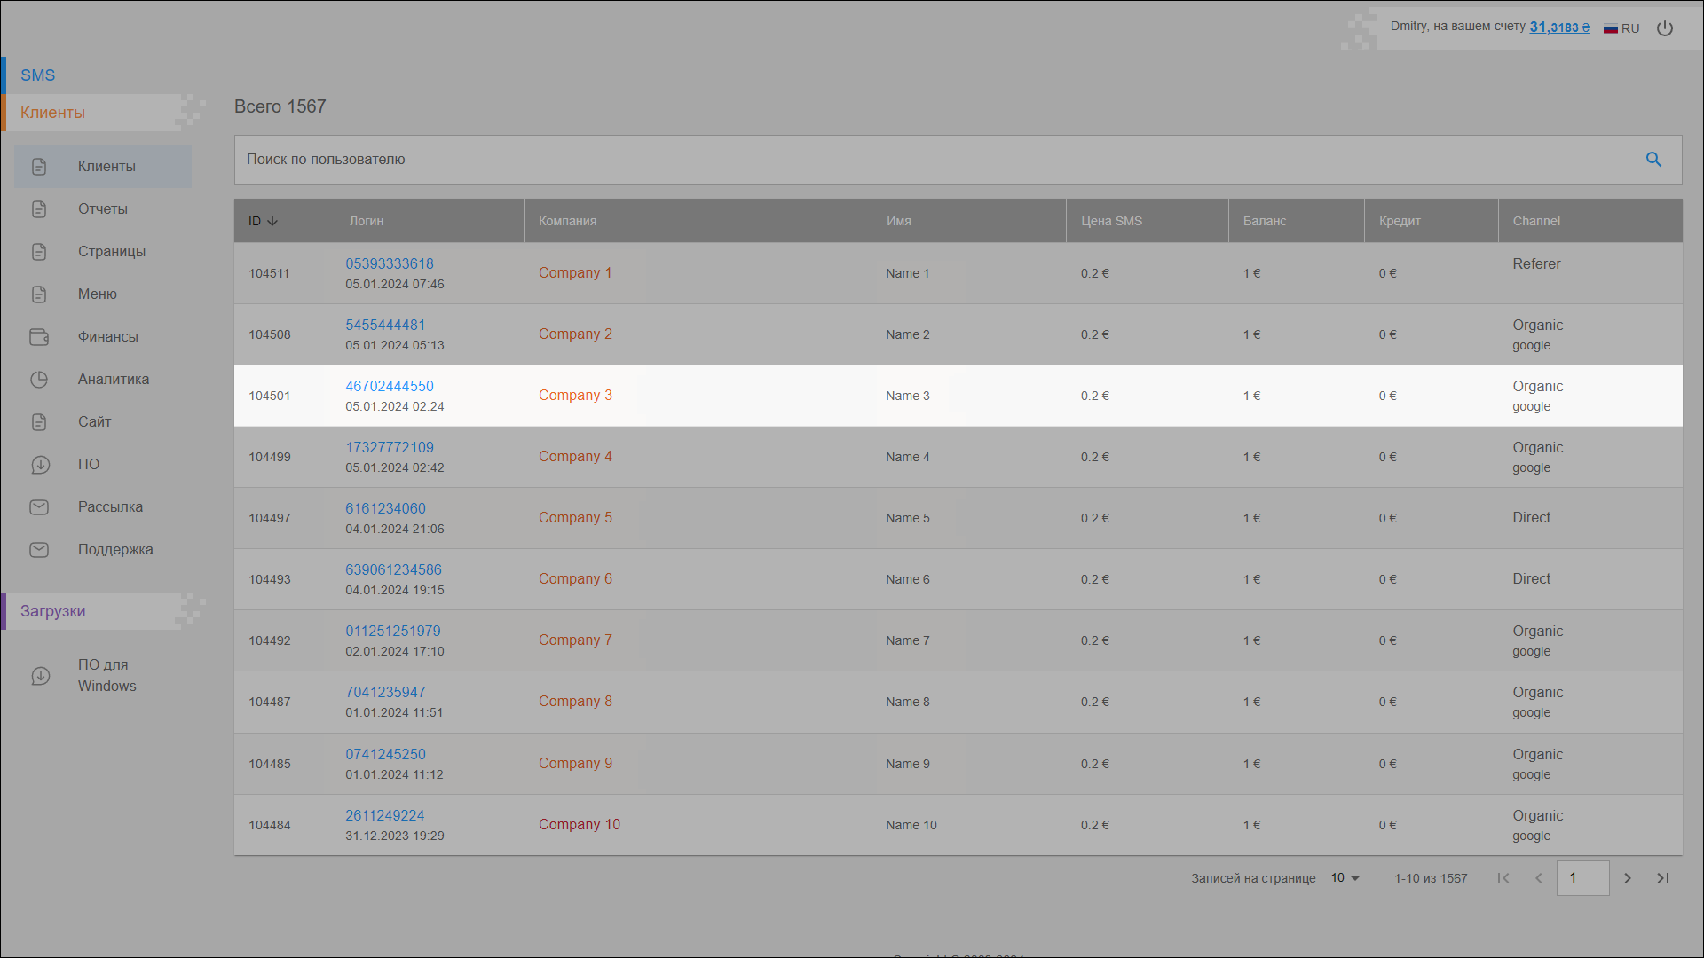Screen dimensions: 1704x958
Task: Click Company 5 link
Action: click(x=575, y=518)
